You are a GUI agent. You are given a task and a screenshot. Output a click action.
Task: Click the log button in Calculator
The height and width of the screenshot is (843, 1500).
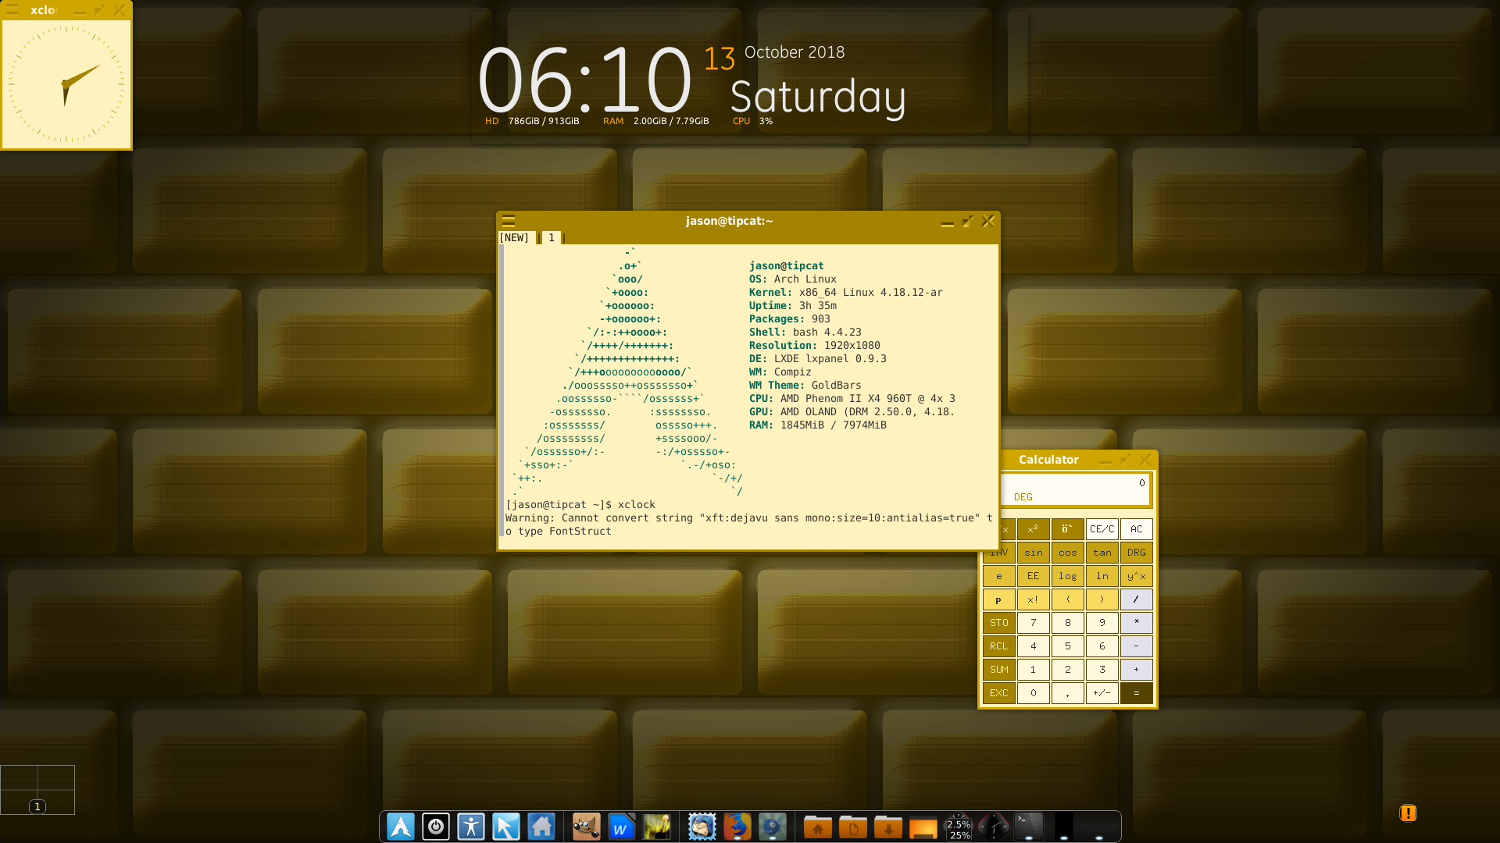(x=1068, y=576)
